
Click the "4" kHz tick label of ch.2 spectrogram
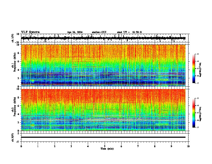(x=18, y=114)
